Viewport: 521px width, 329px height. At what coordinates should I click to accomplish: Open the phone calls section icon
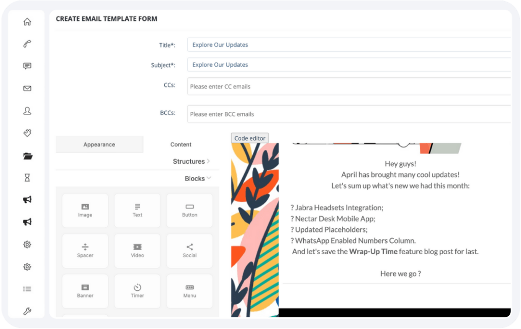27,44
